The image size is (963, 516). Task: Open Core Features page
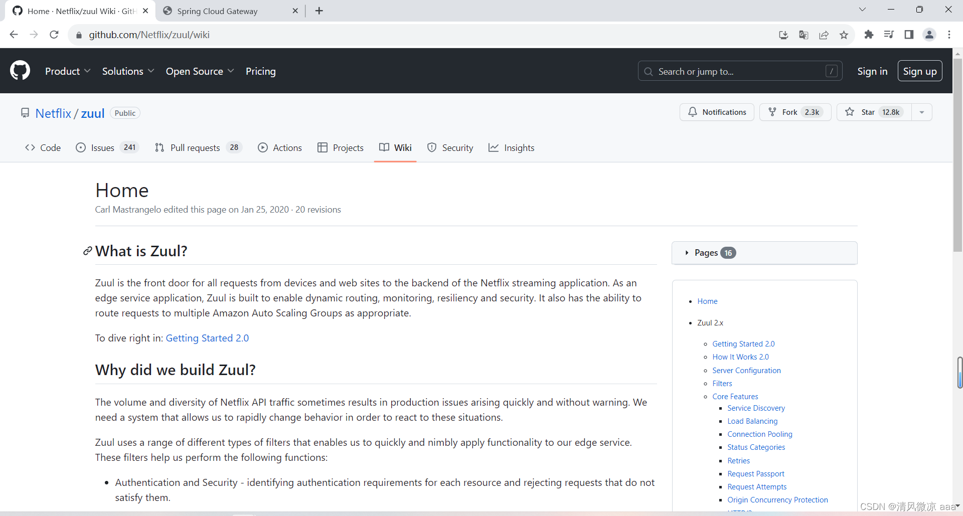coord(735,396)
